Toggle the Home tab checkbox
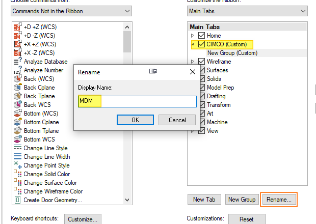The image size is (316, 224). (x=201, y=36)
